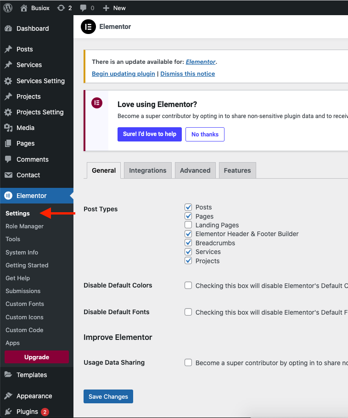Open Role Manager submenu item

click(24, 226)
